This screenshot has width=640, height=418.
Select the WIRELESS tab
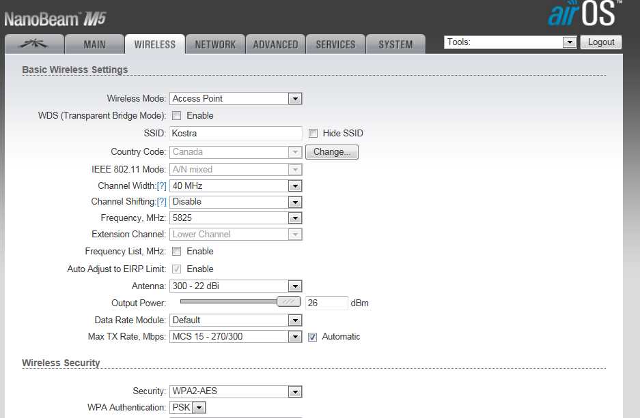tap(154, 44)
